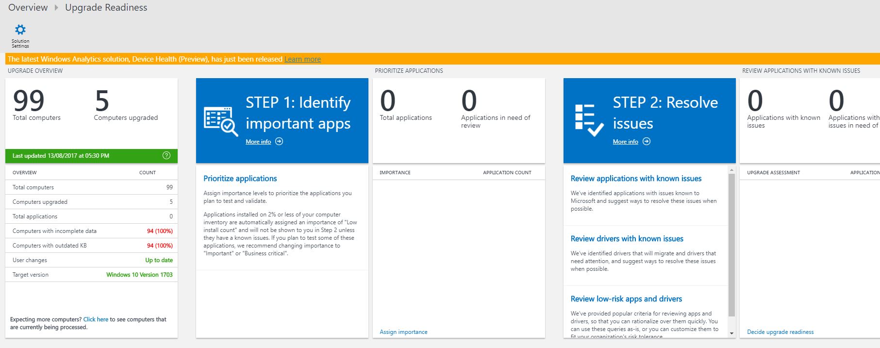
Task: Select the 5 Computers upgraded tile
Action: point(126,105)
